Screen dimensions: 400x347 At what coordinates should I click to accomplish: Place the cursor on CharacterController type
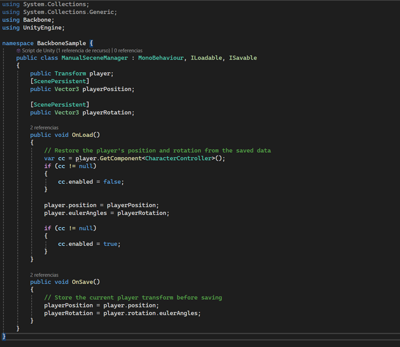[178, 158]
